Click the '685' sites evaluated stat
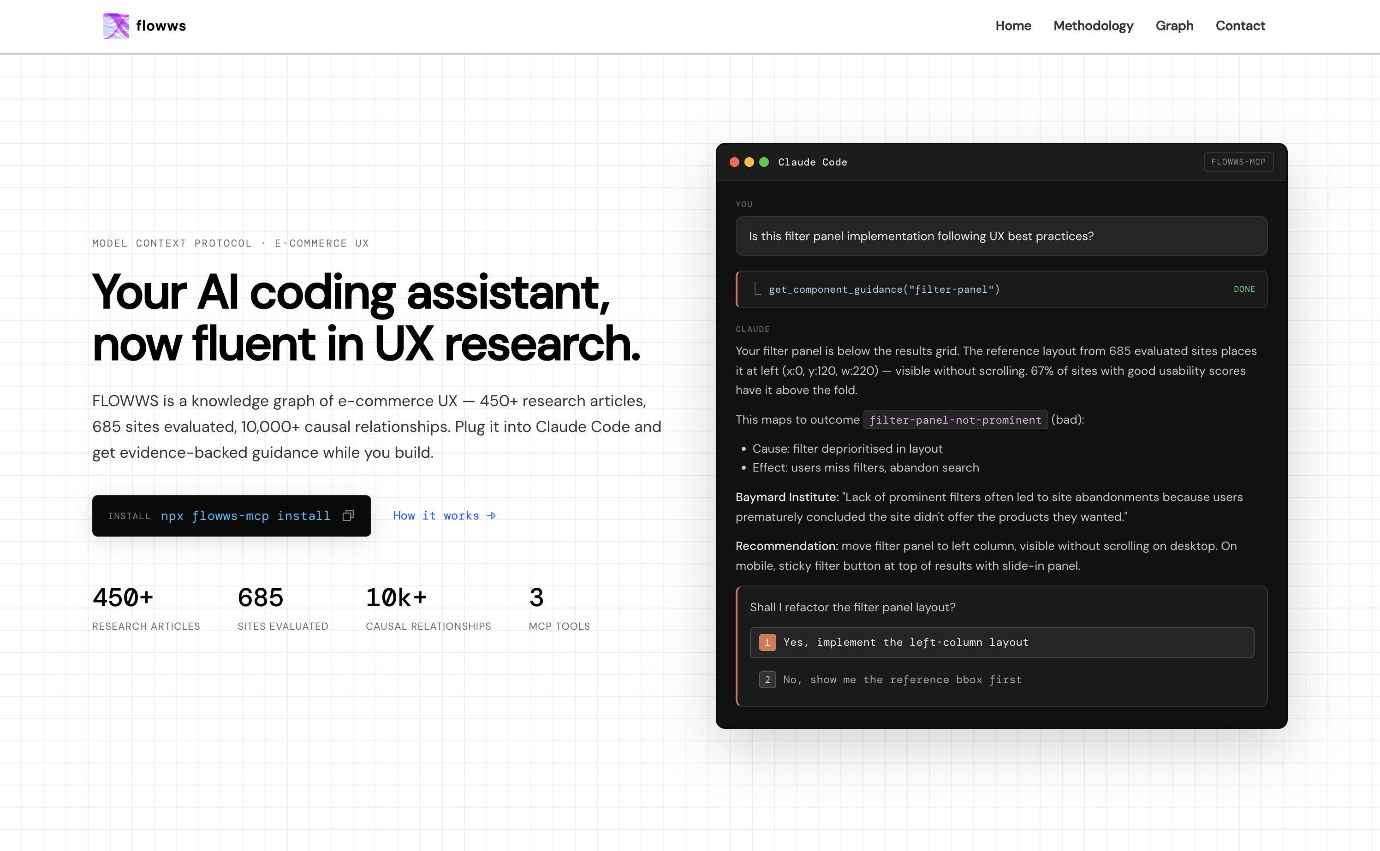The height and width of the screenshot is (851, 1380). click(260, 597)
